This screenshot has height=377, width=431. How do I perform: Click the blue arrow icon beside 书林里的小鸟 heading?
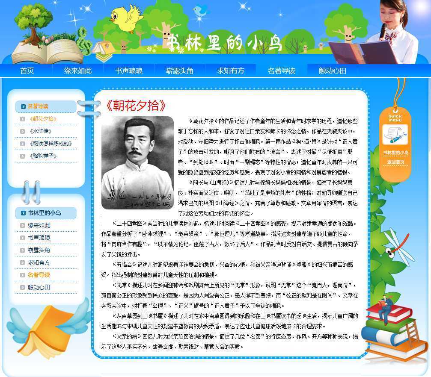pos(22,213)
